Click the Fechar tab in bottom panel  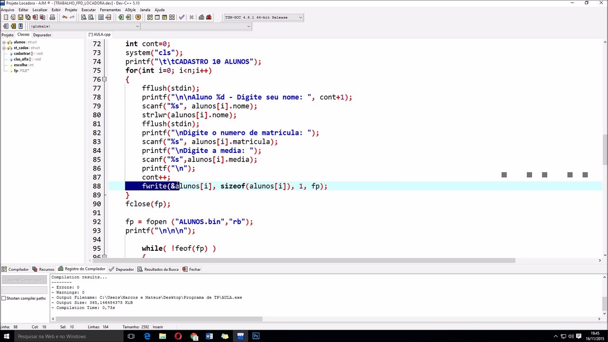point(191,269)
